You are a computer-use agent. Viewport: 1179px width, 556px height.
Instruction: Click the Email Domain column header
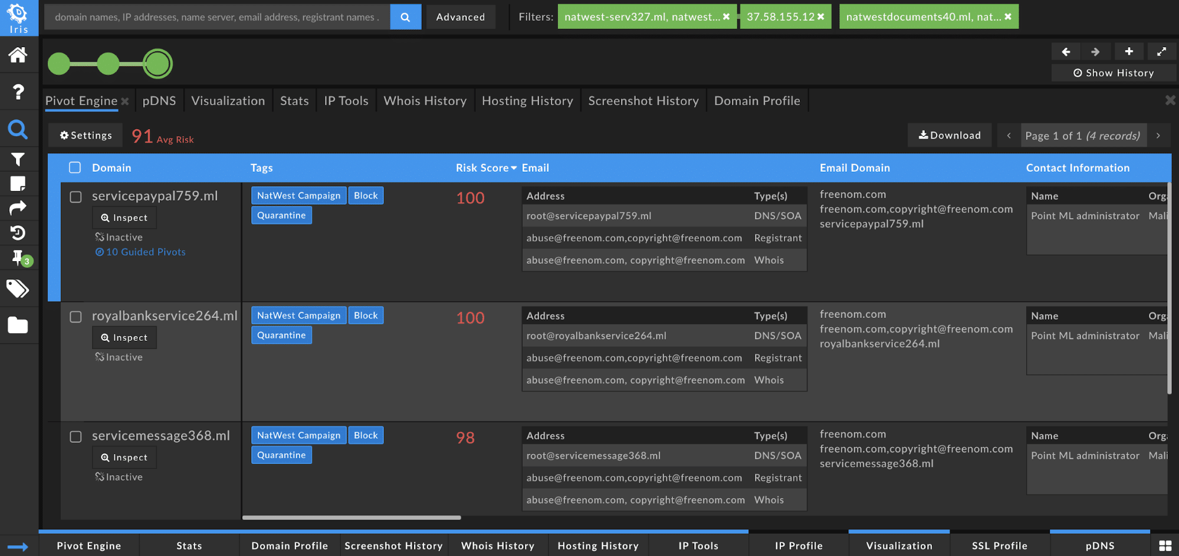(855, 168)
